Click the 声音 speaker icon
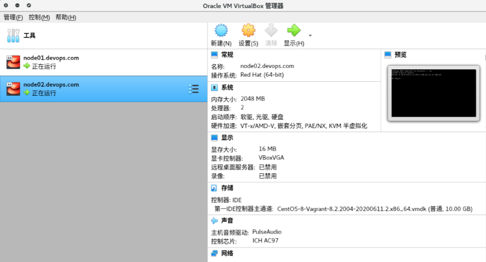Screen dimensions: 486x262 tap(214, 221)
